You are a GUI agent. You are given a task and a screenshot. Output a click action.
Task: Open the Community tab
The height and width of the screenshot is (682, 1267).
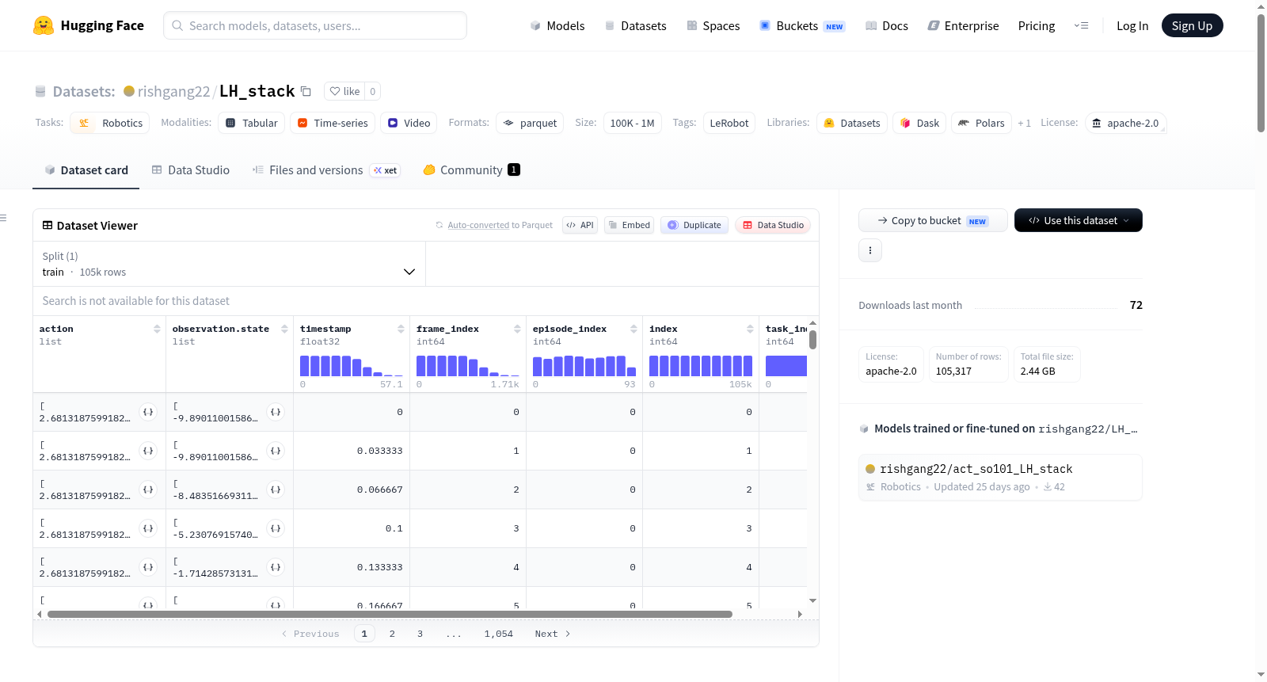click(x=471, y=170)
